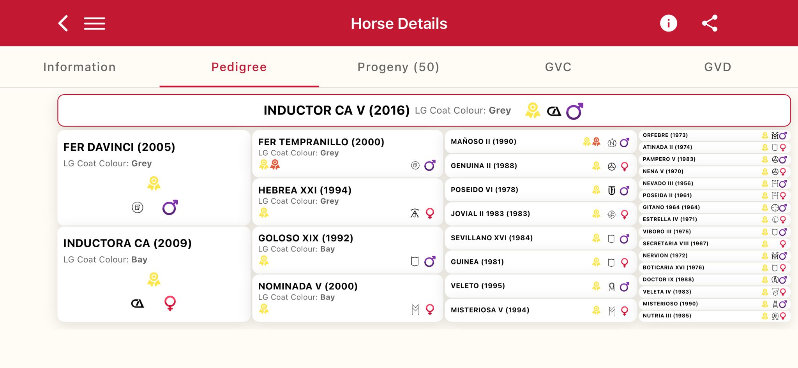Go to the GVD tab
Image resolution: width=798 pixels, height=368 pixels.
[718, 67]
